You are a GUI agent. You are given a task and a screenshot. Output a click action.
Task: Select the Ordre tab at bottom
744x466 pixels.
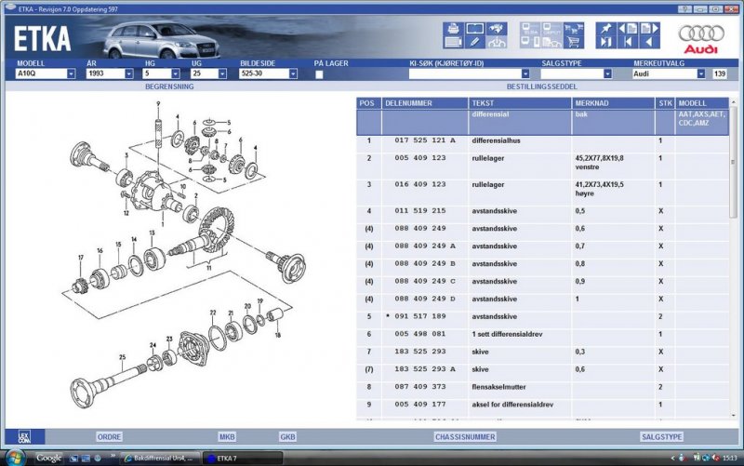pos(110,436)
